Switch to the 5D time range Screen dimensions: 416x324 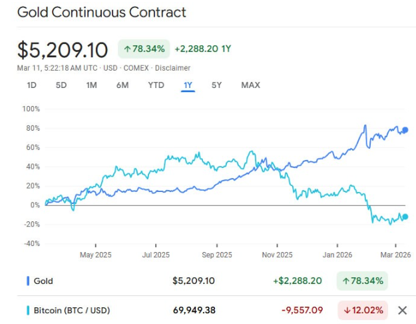pyautogui.click(x=61, y=85)
